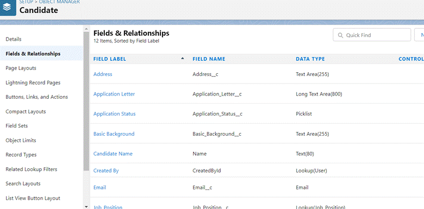
Task: Open List View Button Layout section
Action: click(33, 198)
